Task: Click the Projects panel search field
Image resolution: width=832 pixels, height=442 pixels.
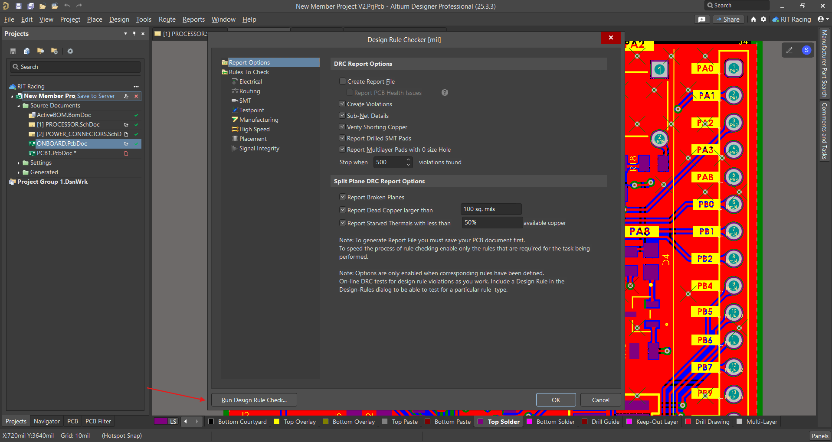Action: point(75,67)
